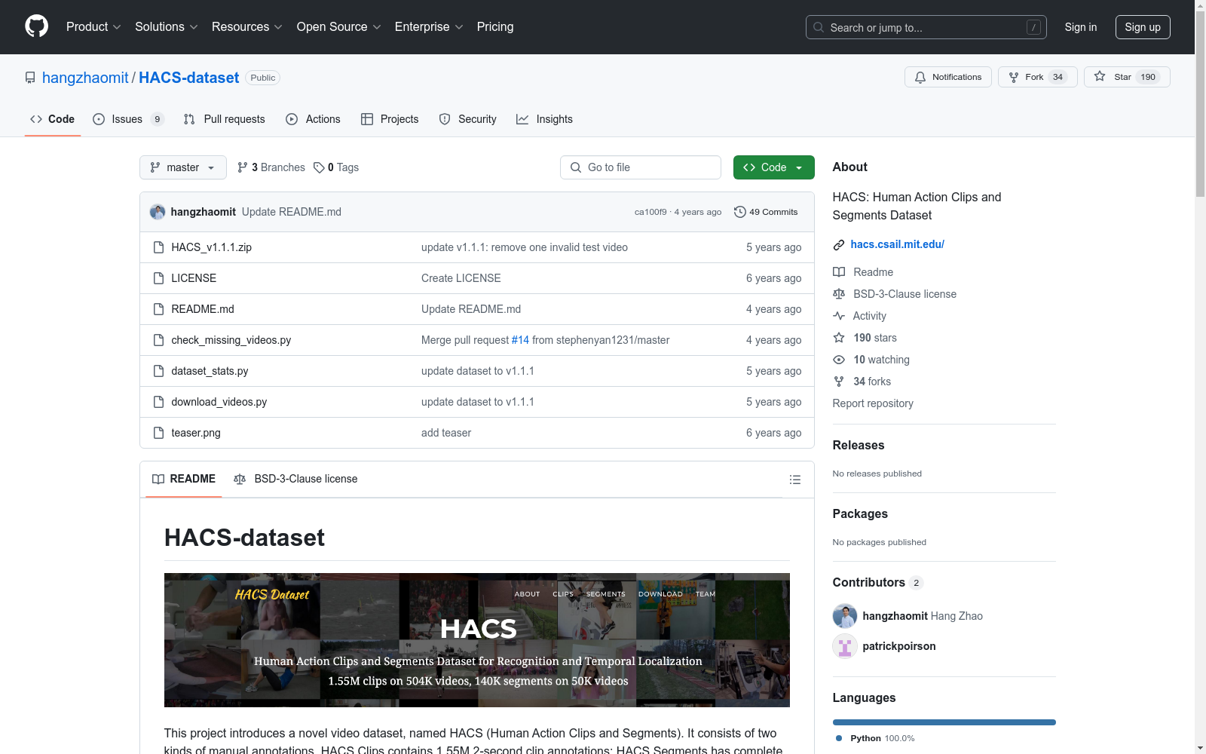The height and width of the screenshot is (754, 1206).
Task: Open the Security tab
Action: point(467,119)
